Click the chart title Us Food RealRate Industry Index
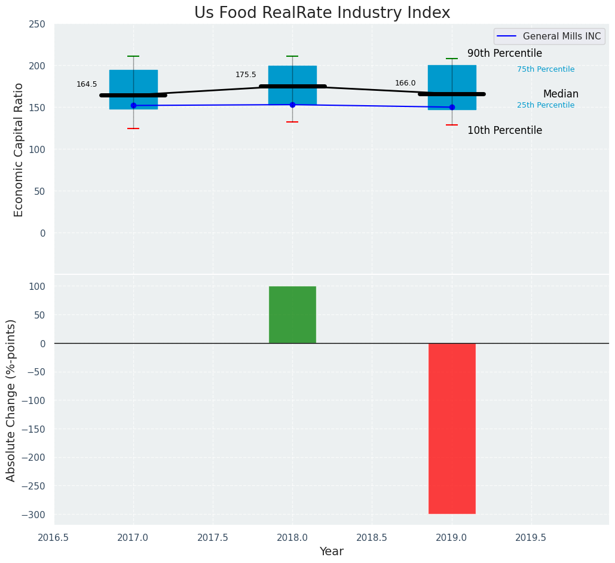The height and width of the screenshot is (563, 615). (322, 13)
